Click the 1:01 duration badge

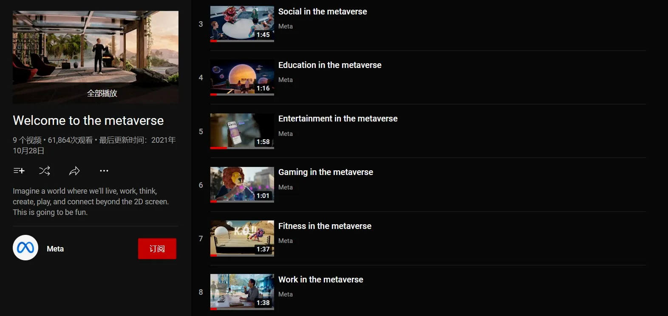(x=263, y=196)
